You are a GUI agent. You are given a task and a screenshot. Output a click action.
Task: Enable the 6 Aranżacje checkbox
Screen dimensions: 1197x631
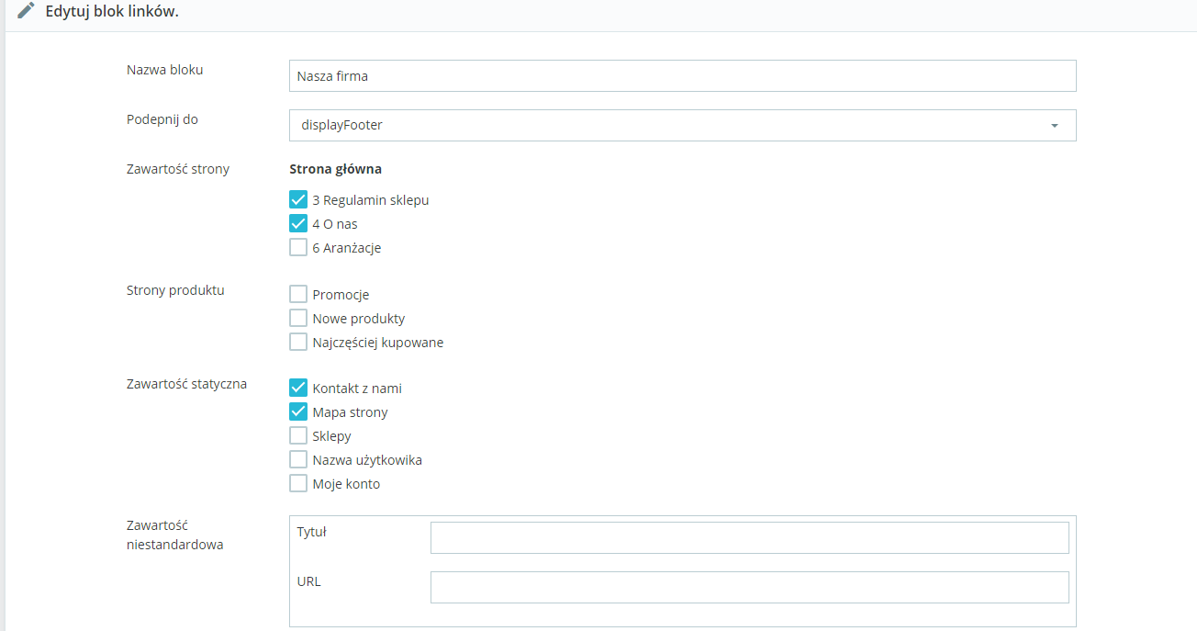click(298, 247)
